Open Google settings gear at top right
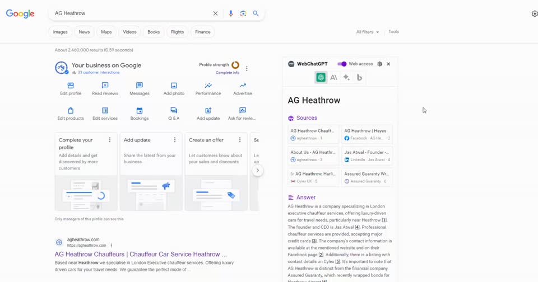This screenshot has height=282, width=538. [535, 13]
